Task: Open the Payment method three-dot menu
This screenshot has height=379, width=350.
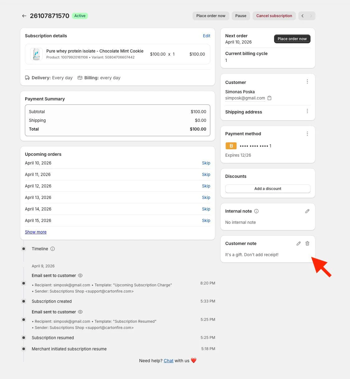Action: pyautogui.click(x=307, y=134)
